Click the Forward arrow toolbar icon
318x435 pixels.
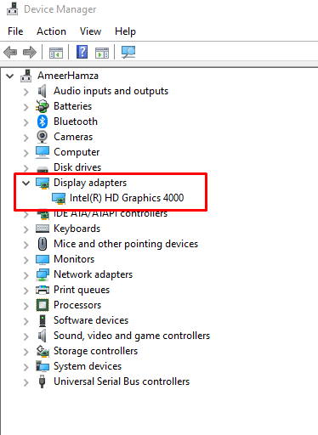pyautogui.click(x=30, y=53)
